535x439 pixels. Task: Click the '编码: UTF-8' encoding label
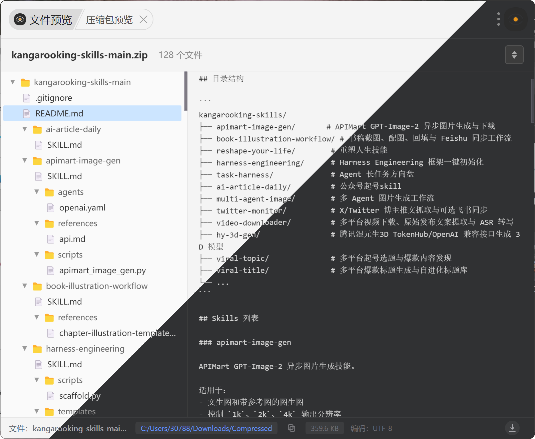(371, 428)
